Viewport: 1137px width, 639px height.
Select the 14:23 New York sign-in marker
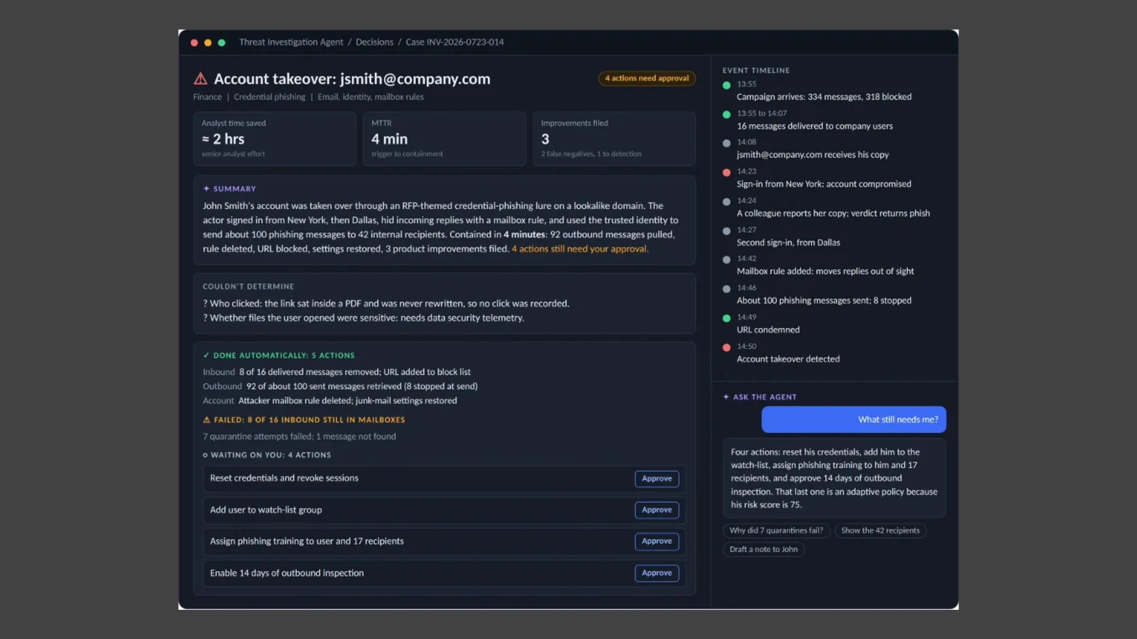pos(726,172)
